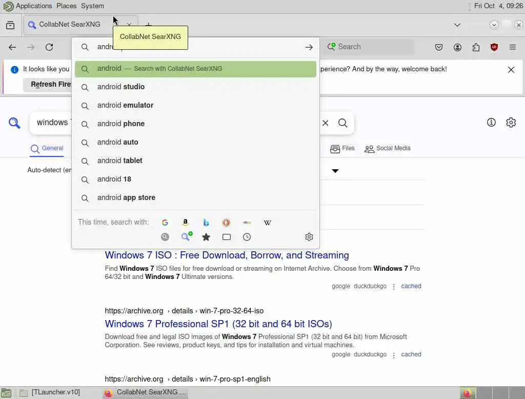Screen dimensions: 525x399
Task: Choose the "android 18" suggestion
Action: [195, 179]
